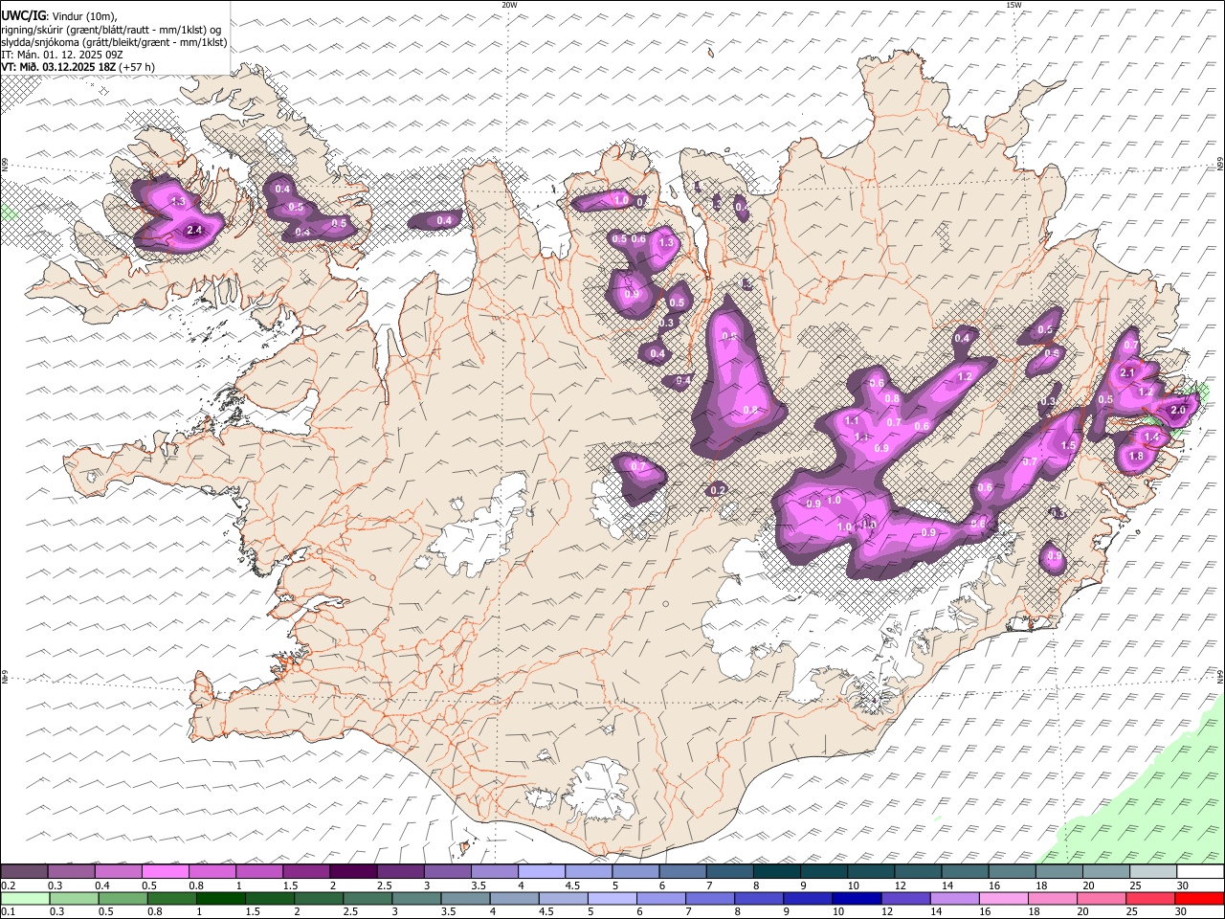Click the dark mauve 0.2–0.3 swatch in the upper legend

[x=24, y=872]
